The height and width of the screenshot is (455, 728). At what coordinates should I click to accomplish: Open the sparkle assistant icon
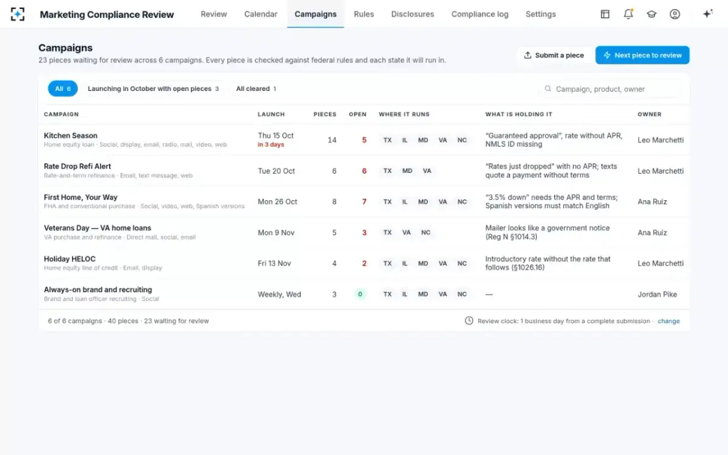coord(707,14)
